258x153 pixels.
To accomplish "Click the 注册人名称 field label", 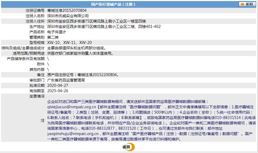I will click(35, 16).
